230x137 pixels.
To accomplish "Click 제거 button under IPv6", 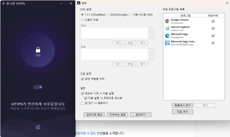I will click(x=143, y=64).
